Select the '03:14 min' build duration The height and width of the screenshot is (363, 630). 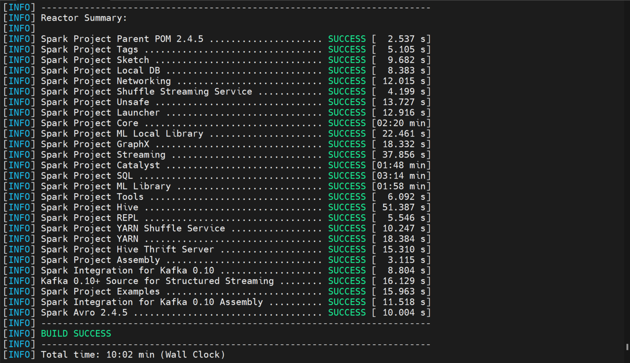point(401,176)
